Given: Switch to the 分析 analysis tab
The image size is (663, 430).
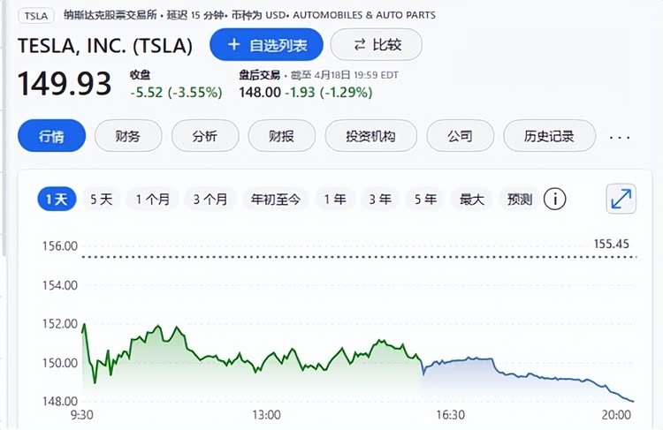Looking at the screenshot, I should coord(204,137).
